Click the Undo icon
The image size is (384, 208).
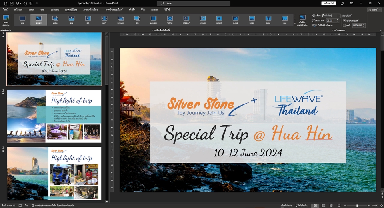[17, 4]
